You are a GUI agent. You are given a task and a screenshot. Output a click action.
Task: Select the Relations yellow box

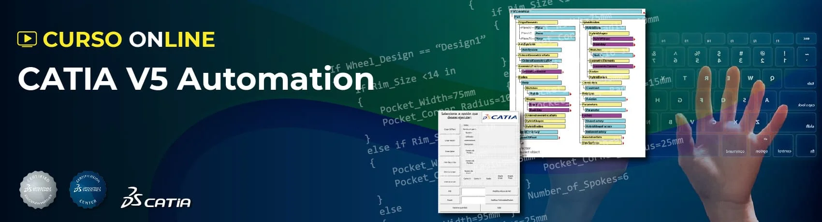click(601, 94)
